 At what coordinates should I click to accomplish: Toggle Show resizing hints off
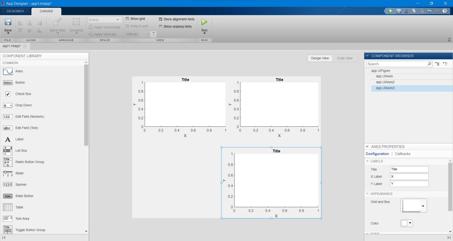coord(161,26)
